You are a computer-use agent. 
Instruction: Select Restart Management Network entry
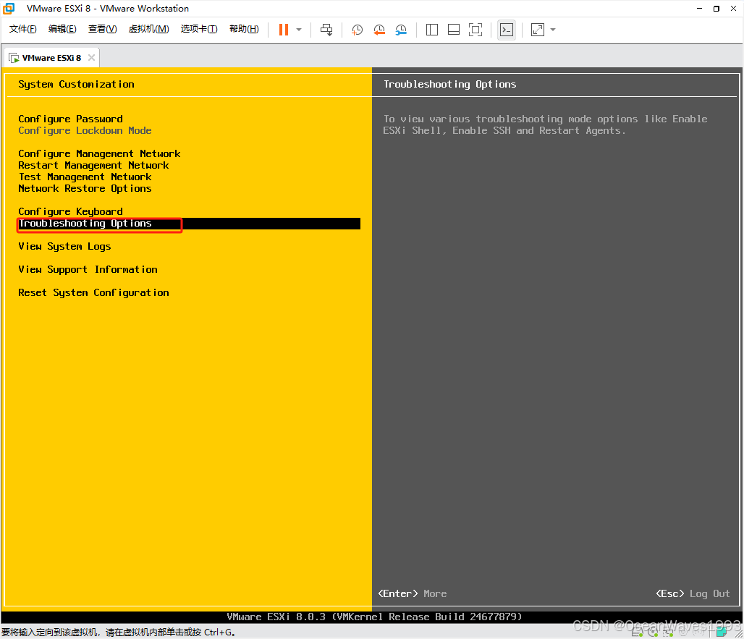[x=93, y=165]
